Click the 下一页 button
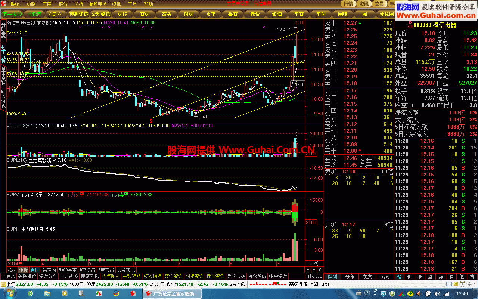Image resolution: width=478 pixels, height=299 pixels. pyautogui.click(x=13, y=14)
